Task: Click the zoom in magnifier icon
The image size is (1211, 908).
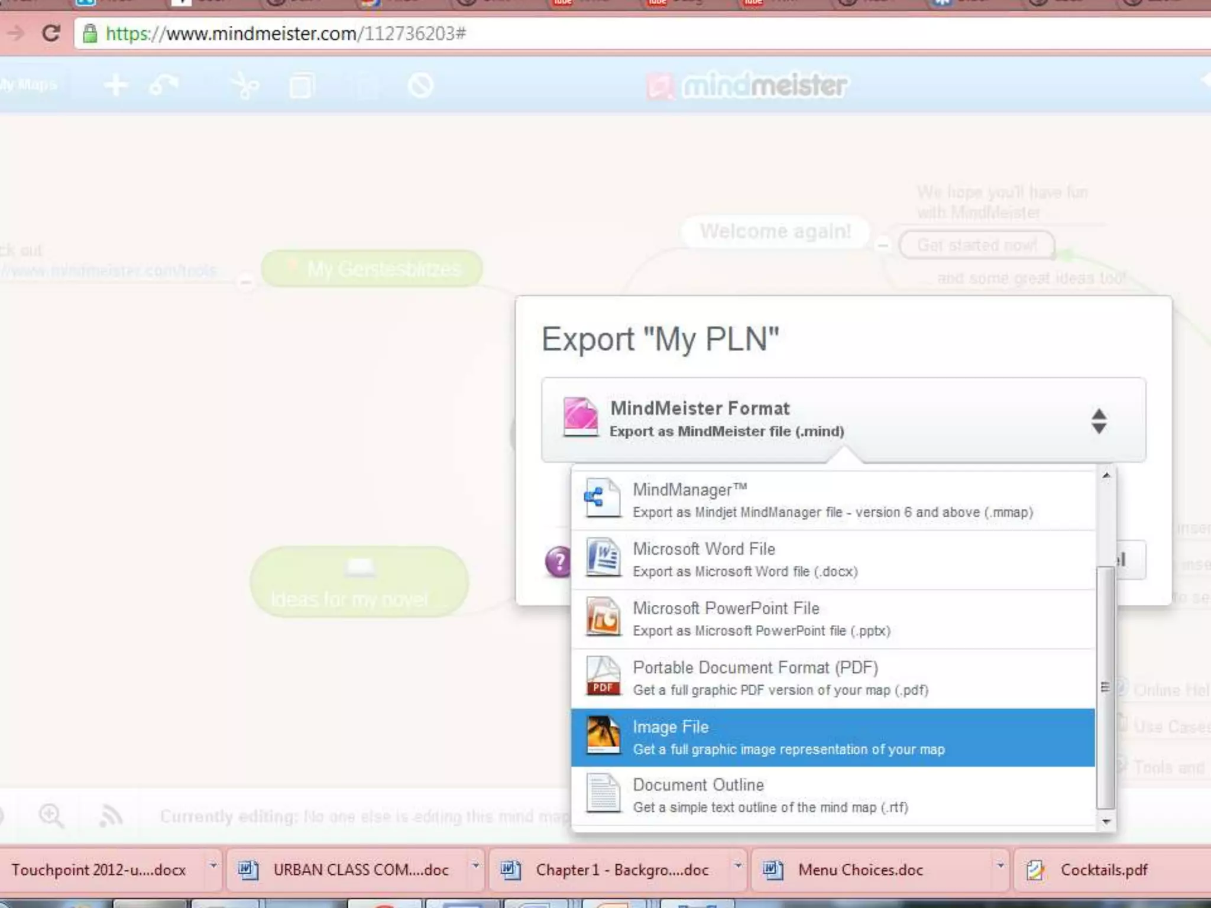Action: (51, 816)
